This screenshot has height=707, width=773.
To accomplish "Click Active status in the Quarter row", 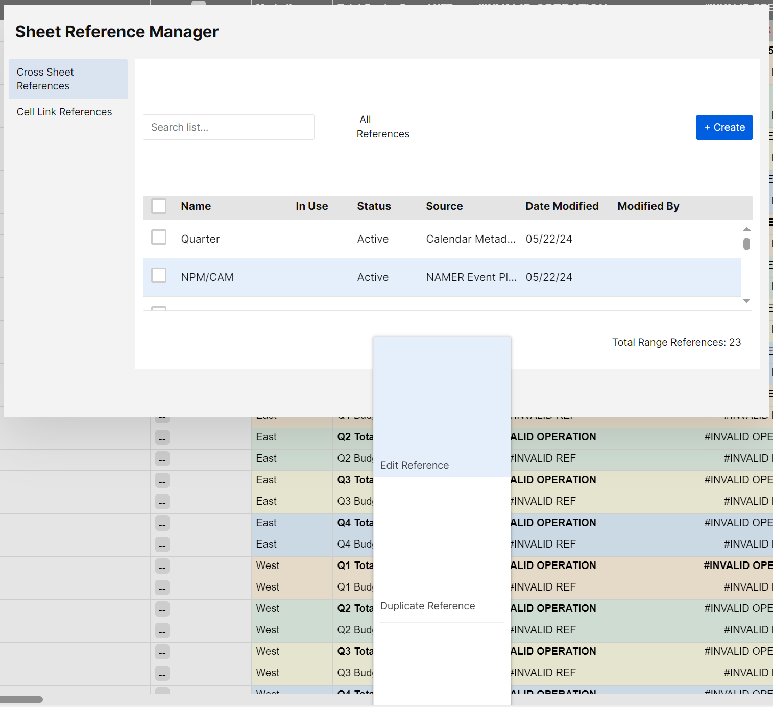I will pos(373,239).
